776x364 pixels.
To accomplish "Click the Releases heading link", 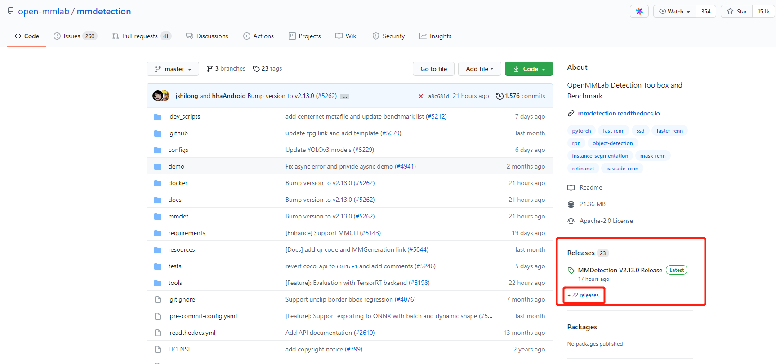I will pyautogui.click(x=581, y=253).
